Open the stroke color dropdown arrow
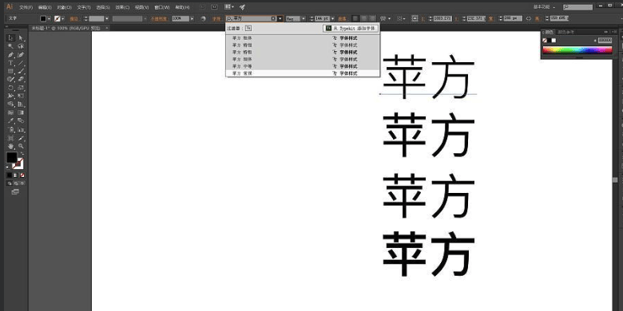Viewport: 623px width, 311px height. click(x=63, y=18)
